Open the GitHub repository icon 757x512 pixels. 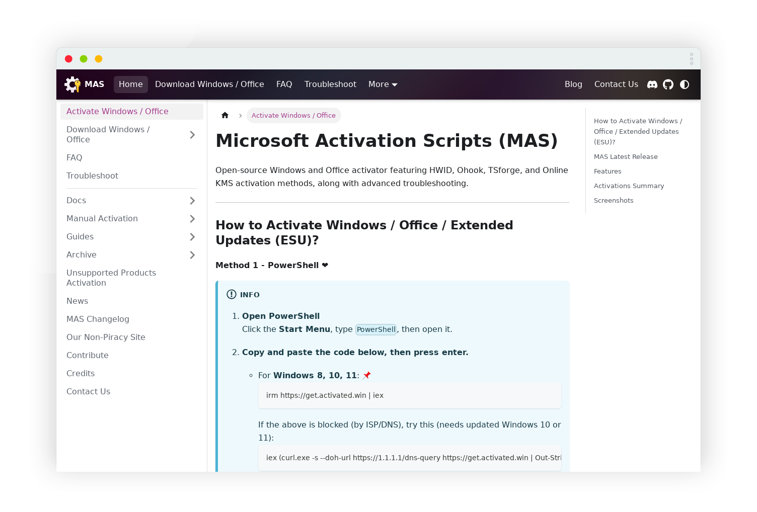click(x=668, y=84)
